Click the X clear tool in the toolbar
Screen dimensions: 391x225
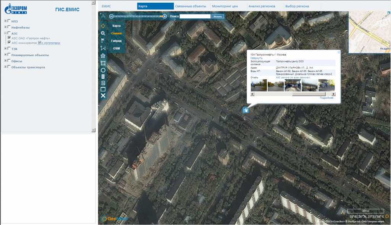point(103,96)
